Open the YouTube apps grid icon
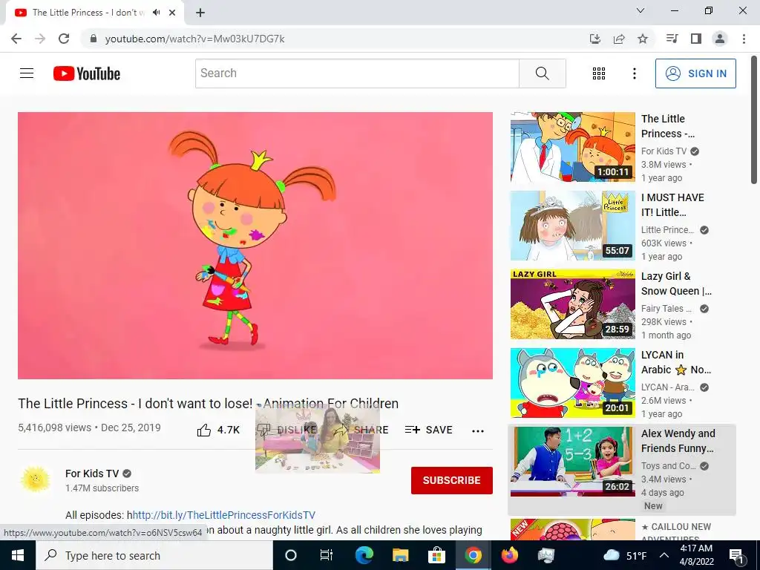760x570 pixels. [599, 73]
